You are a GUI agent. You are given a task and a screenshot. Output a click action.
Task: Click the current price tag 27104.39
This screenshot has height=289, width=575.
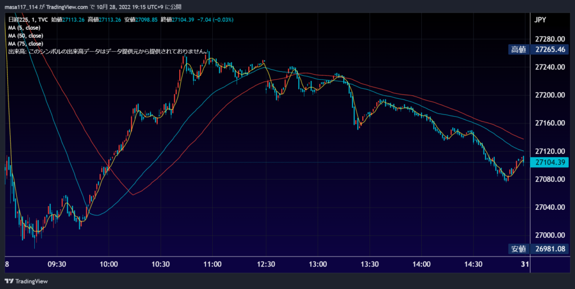[x=549, y=162]
